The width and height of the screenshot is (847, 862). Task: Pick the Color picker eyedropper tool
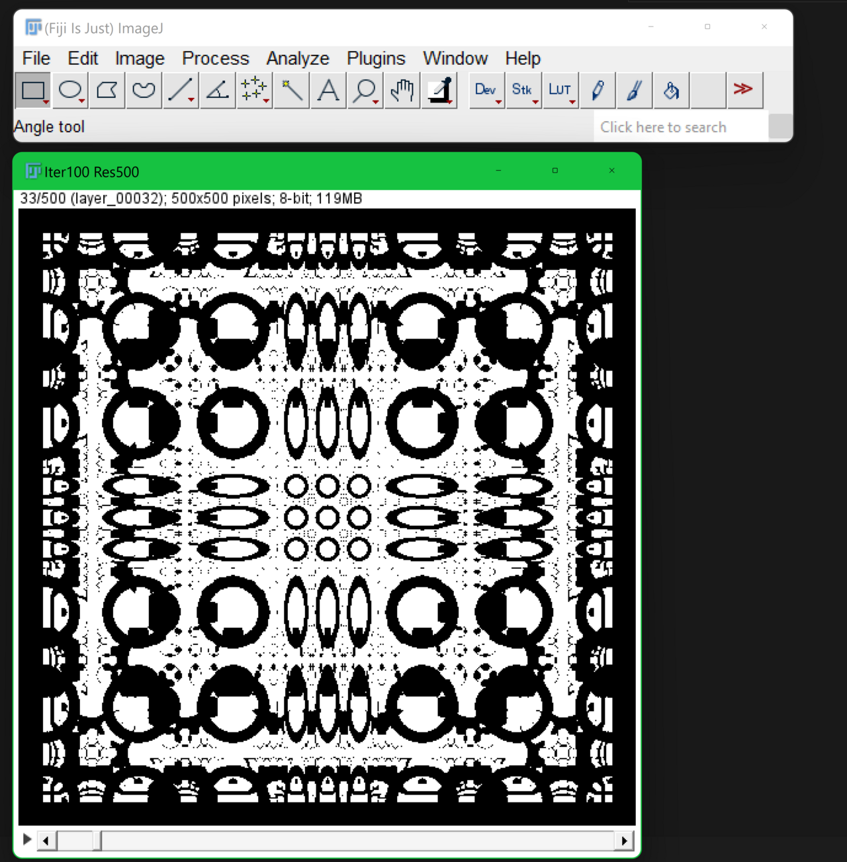coord(439,90)
